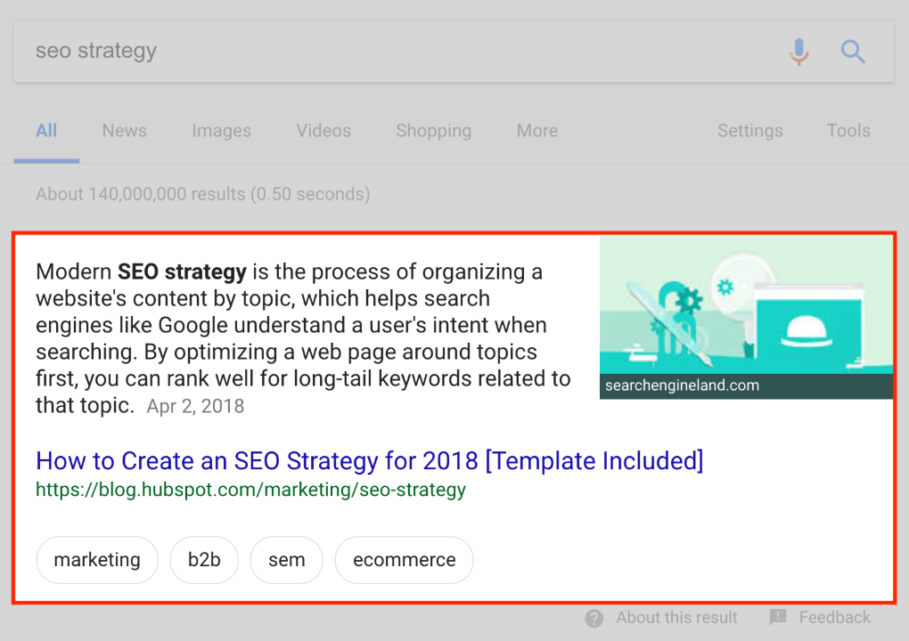Open the How to Create an SEO Strategy link
Screen dimensions: 909x641
click(x=369, y=461)
